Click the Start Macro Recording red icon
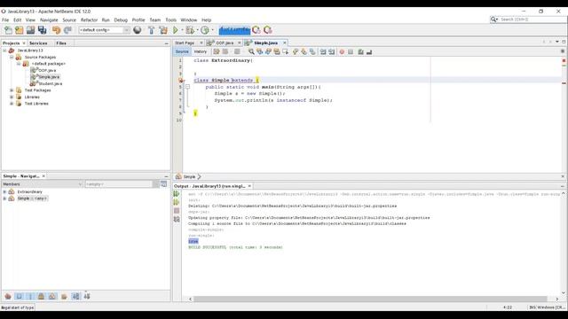Viewport: 568px width, 319px height. coord(342,52)
